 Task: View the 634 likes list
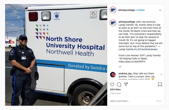[115, 89]
